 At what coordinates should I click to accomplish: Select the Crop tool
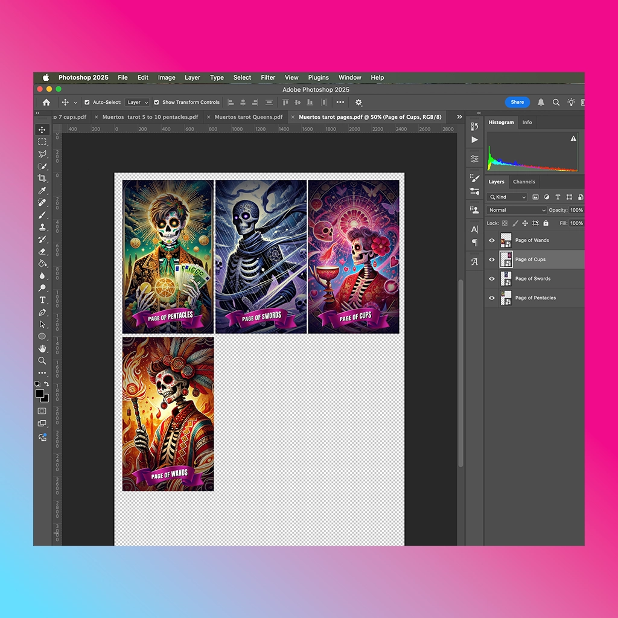click(42, 178)
